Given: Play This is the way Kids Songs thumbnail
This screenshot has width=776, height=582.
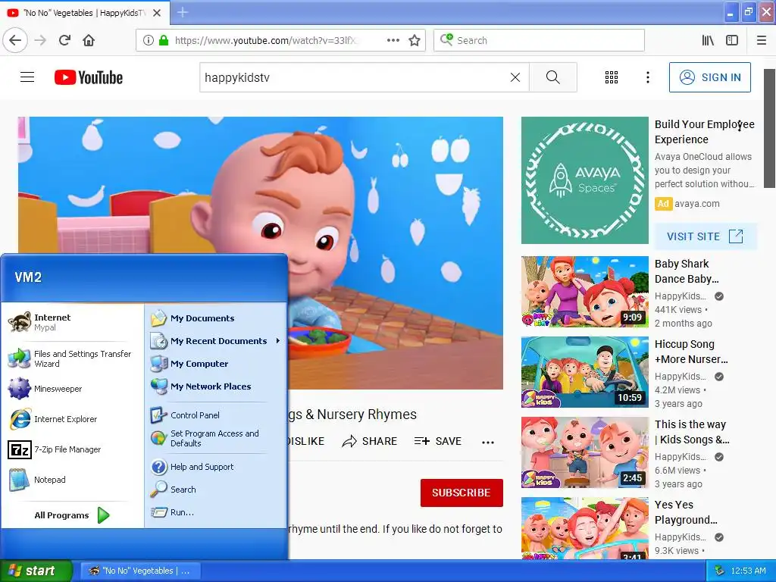Looking at the screenshot, I should (584, 452).
